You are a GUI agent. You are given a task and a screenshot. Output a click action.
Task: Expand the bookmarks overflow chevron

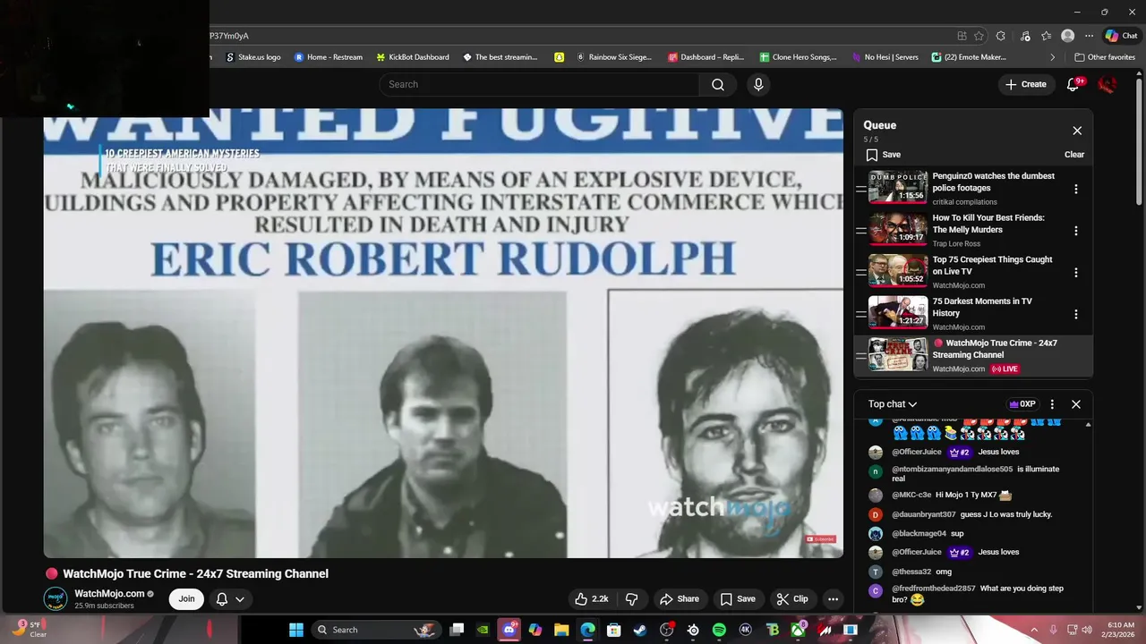(x=1053, y=57)
